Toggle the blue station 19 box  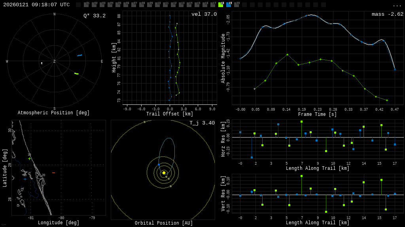tap(229, 5)
